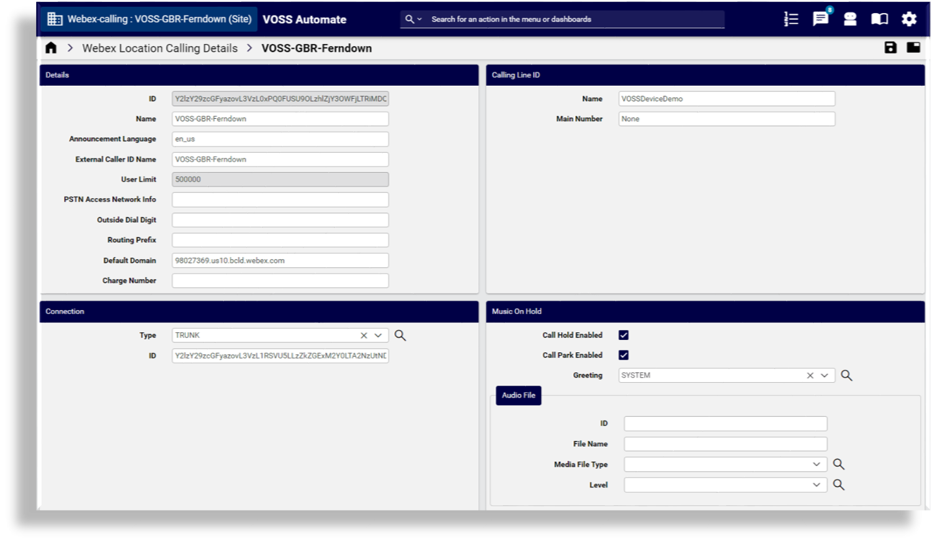Viewport: 932px width, 543px height.
Task: Click the Charge Number input field
Action: pos(280,280)
